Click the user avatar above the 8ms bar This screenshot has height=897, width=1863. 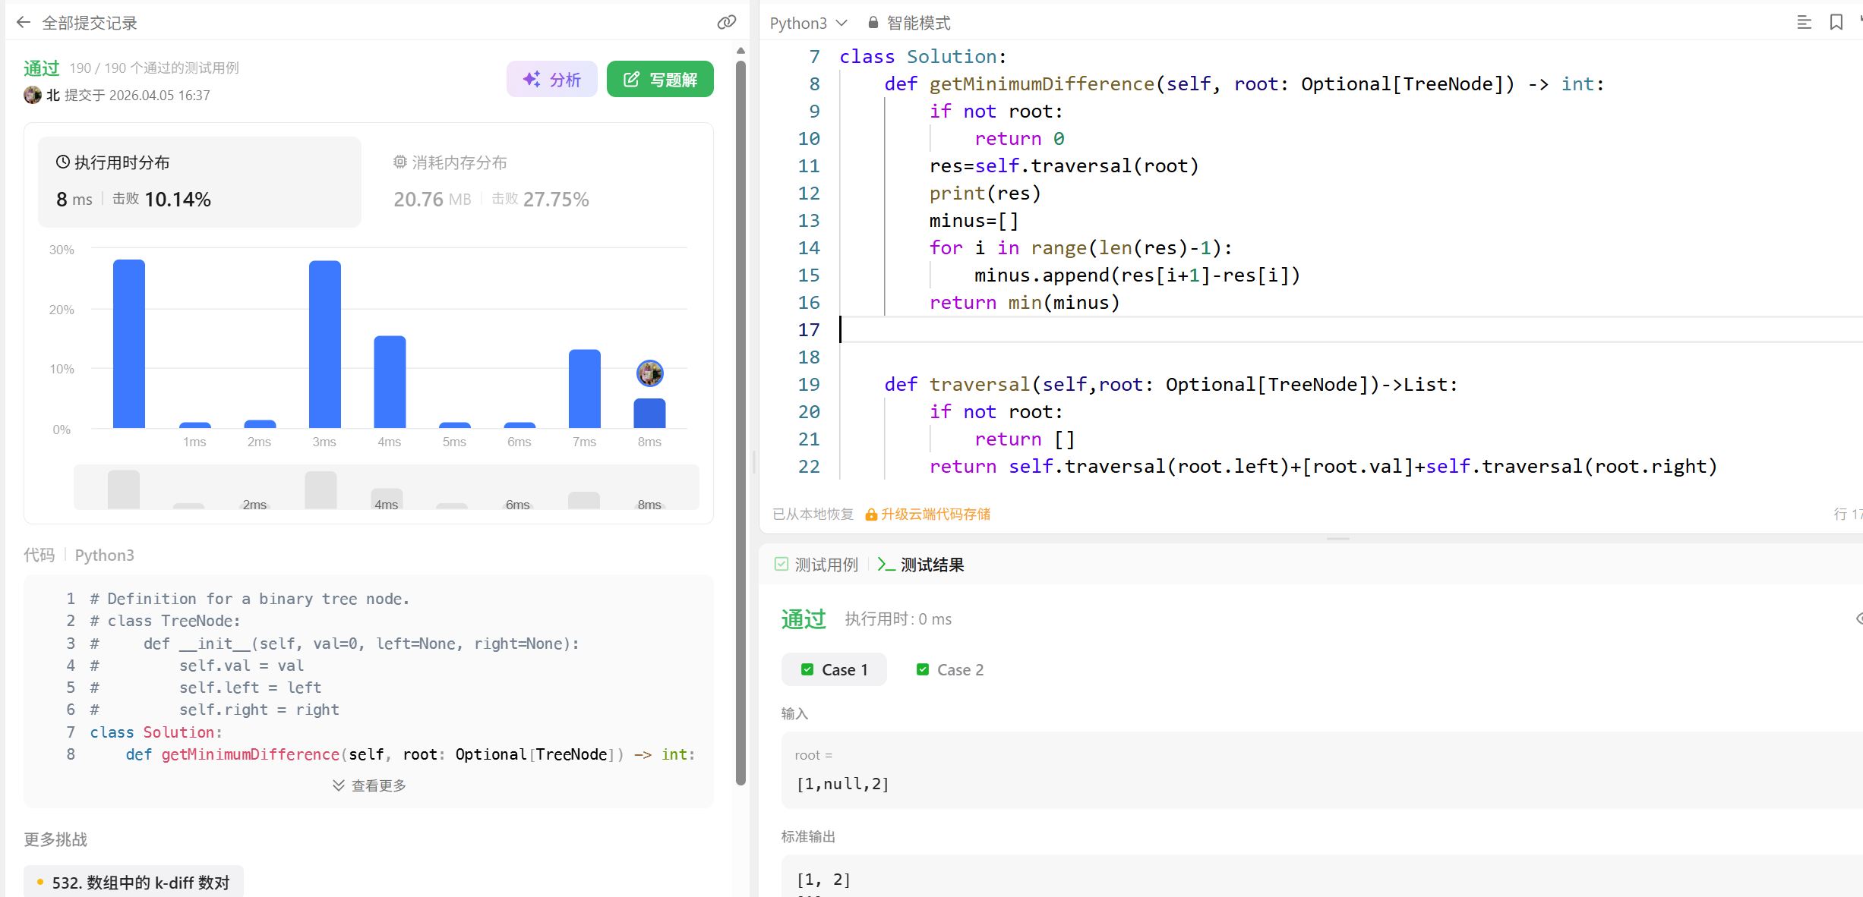[x=649, y=373]
